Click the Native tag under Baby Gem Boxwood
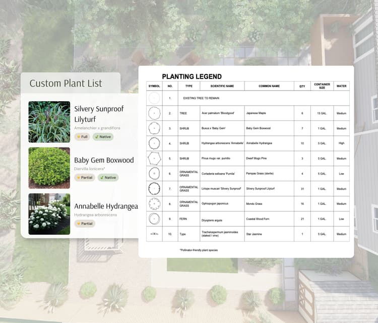Screen dimensions: 378x323 pos(108,178)
